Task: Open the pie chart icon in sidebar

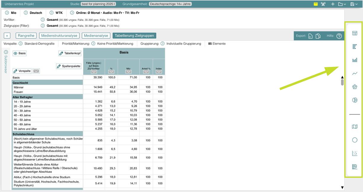Action: coord(354,100)
